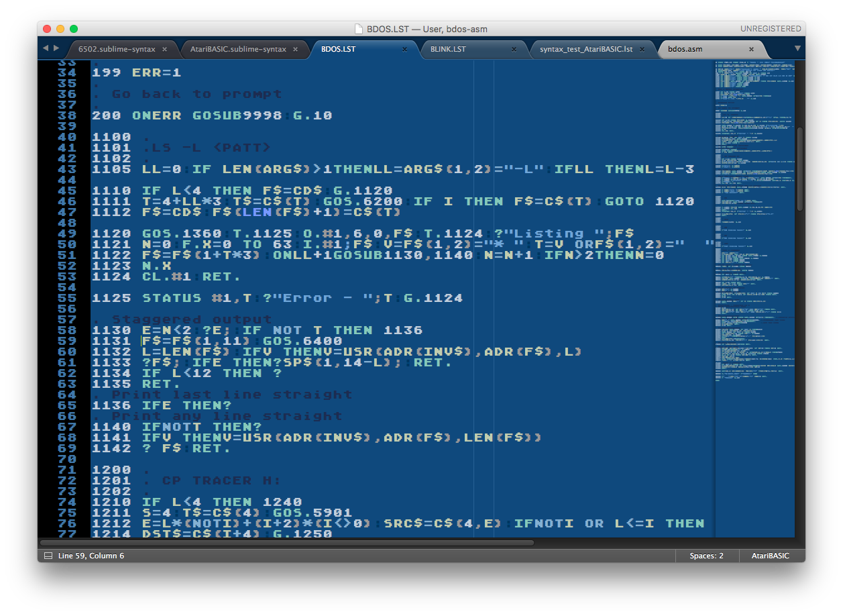Click 'CL.#1 RET.' on line 1124
Screen dimensions: 843x616
[x=191, y=276]
